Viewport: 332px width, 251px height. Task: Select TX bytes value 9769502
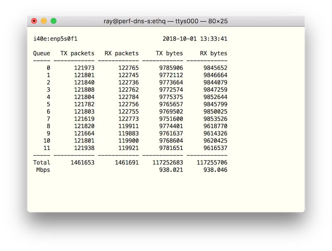click(x=171, y=111)
